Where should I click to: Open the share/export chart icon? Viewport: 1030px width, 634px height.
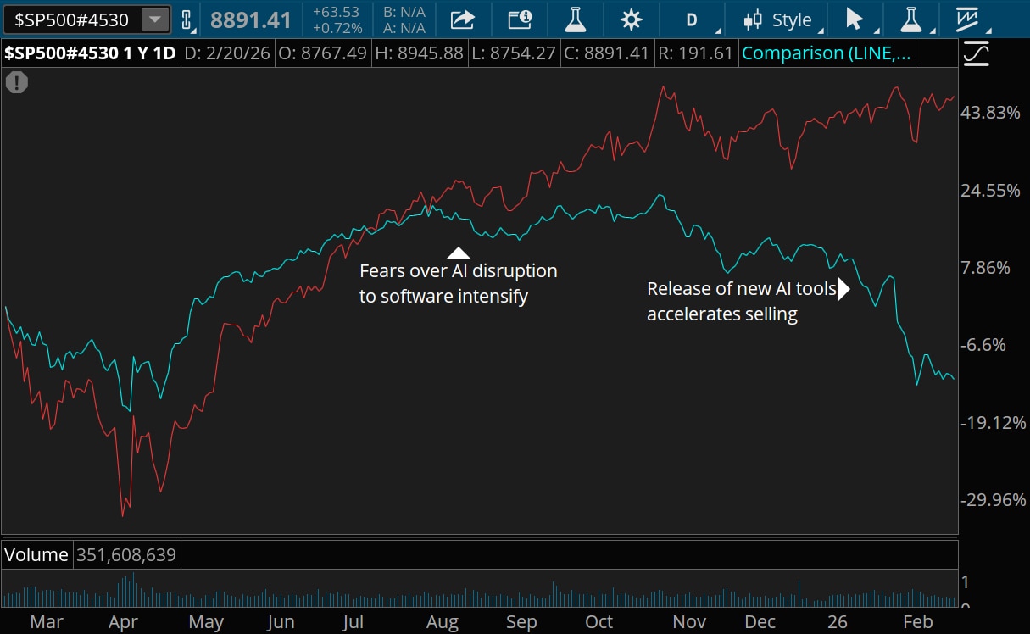coord(463,19)
